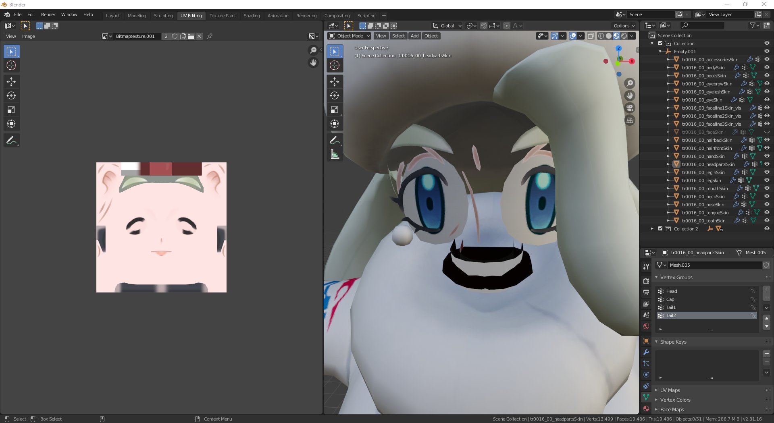Move the vertex group up with the arrow
The width and height of the screenshot is (774, 423).
point(767,318)
